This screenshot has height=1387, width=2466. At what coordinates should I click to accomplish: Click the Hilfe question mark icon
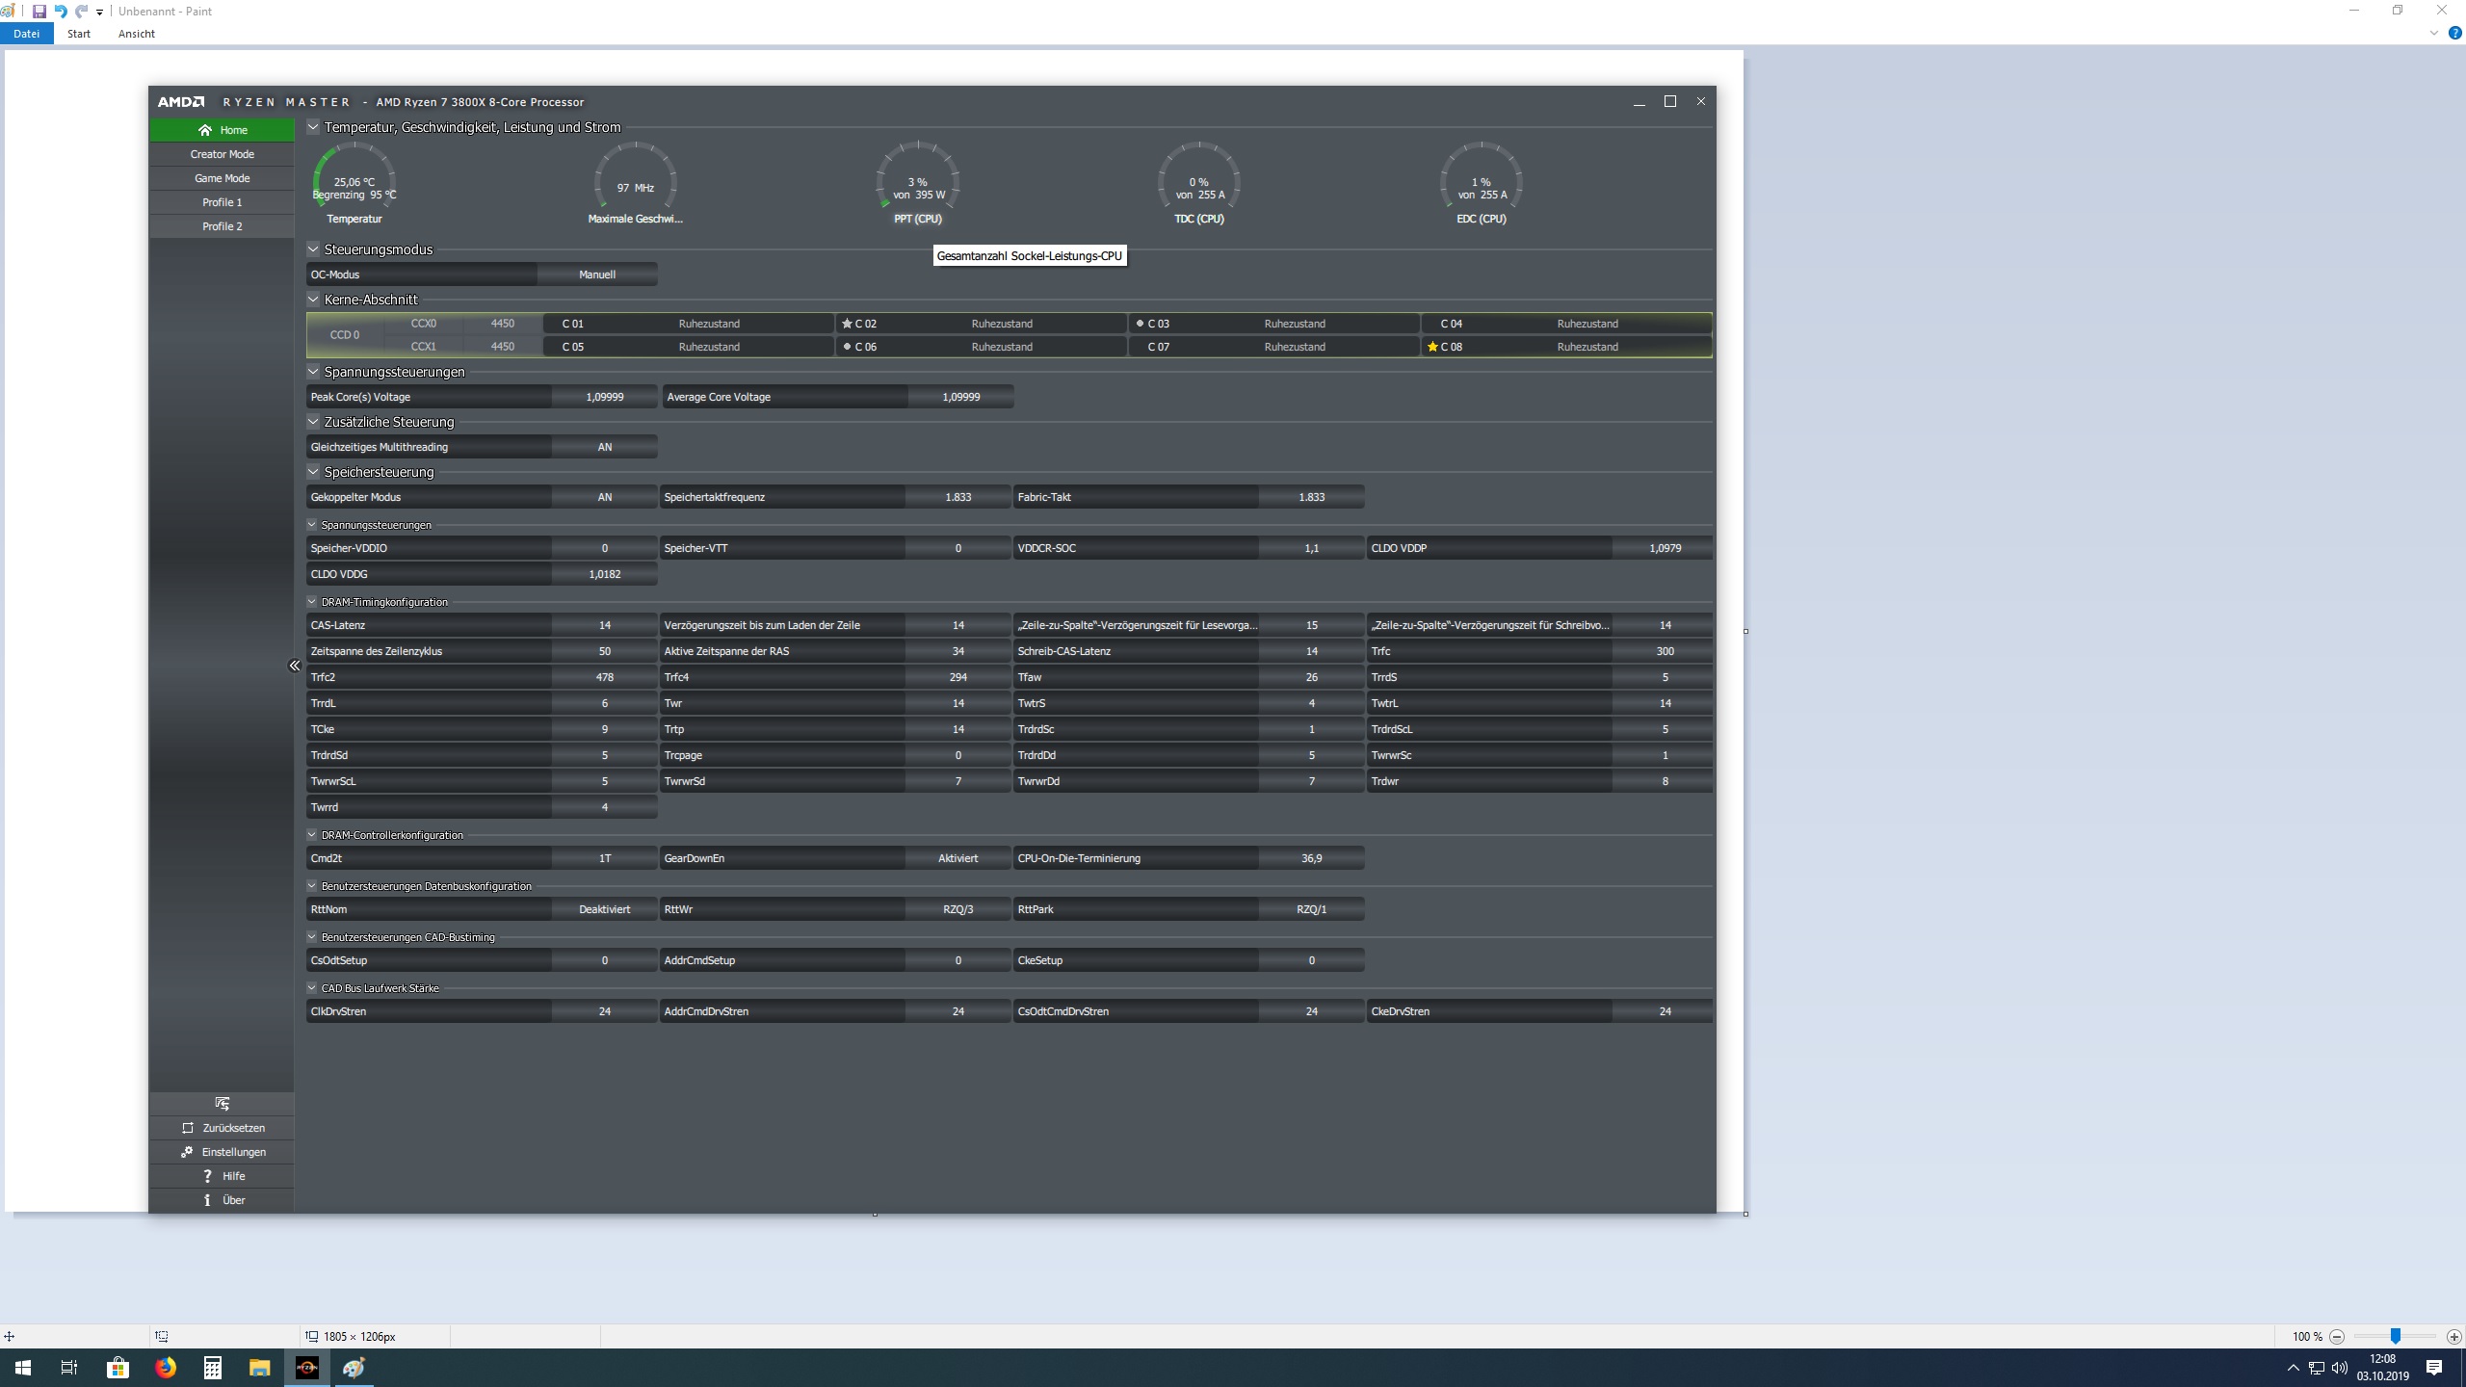click(x=207, y=1176)
